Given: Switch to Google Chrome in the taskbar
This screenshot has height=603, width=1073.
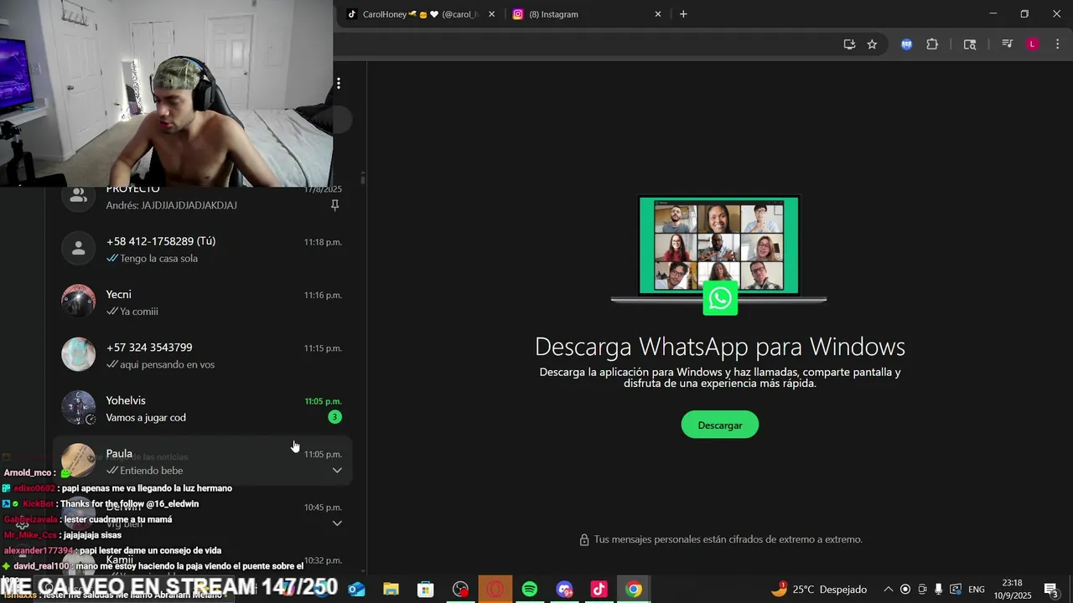Looking at the screenshot, I should click(x=634, y=590).
